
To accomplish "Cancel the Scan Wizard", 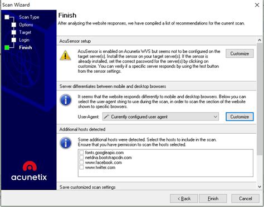I will (246, 199).
